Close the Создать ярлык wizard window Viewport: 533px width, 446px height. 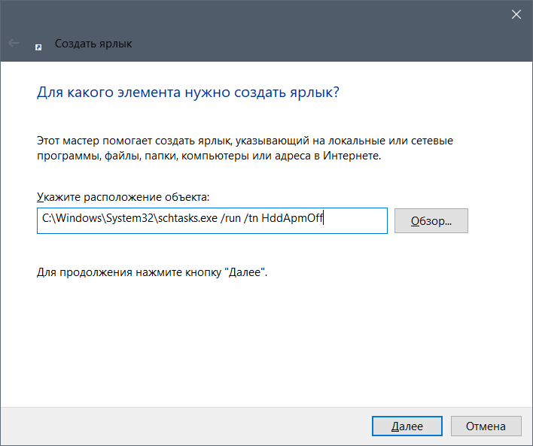pos(516,14)
